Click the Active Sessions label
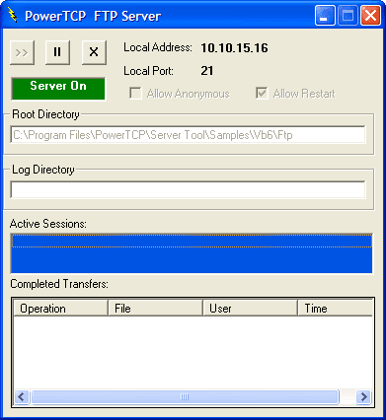The width and height of the screenshot is (386, 420). (48, 224)
